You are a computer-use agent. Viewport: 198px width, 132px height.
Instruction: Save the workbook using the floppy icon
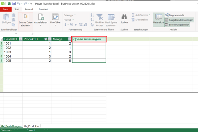click(14, 4)
